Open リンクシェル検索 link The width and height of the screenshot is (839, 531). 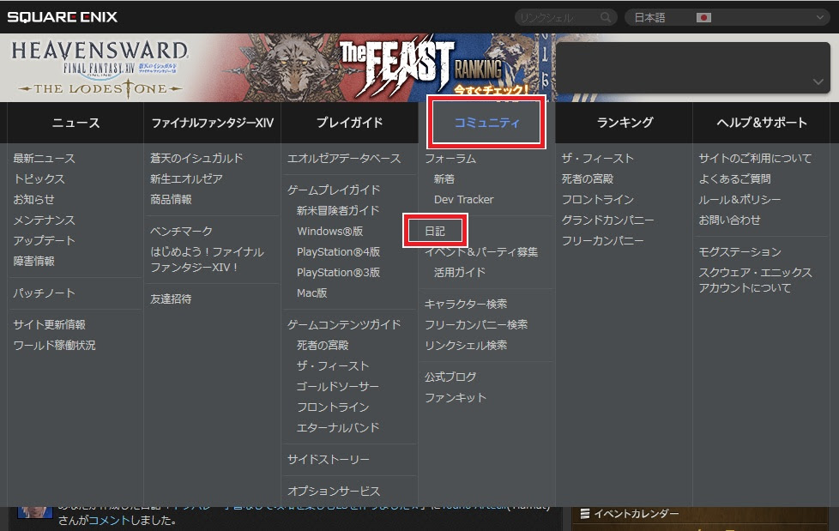pyautogui.click(x=466, y=345)
